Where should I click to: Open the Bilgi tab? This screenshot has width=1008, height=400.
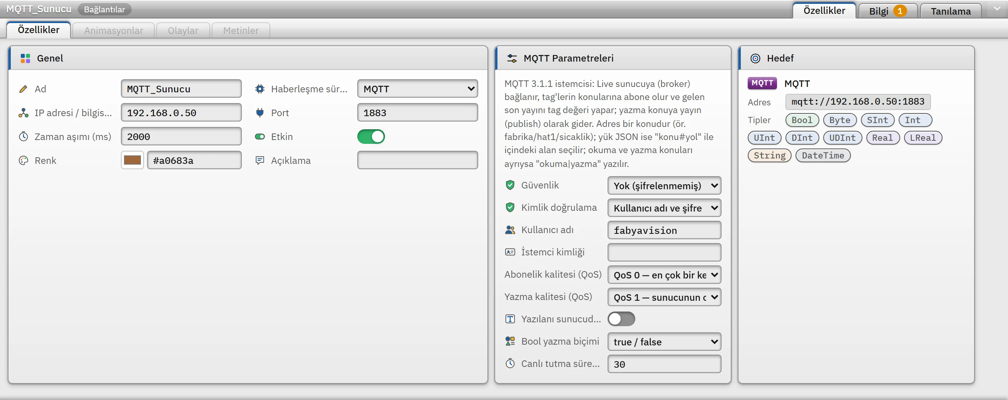click(887, 11)
